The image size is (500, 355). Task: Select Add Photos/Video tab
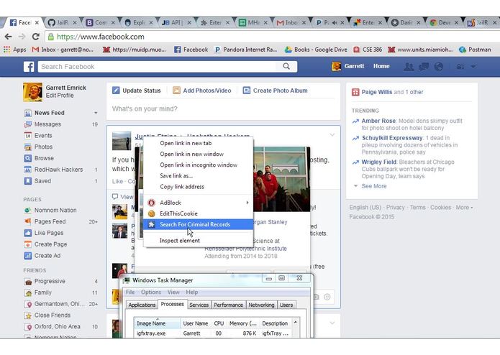click(x=202, y=91)
